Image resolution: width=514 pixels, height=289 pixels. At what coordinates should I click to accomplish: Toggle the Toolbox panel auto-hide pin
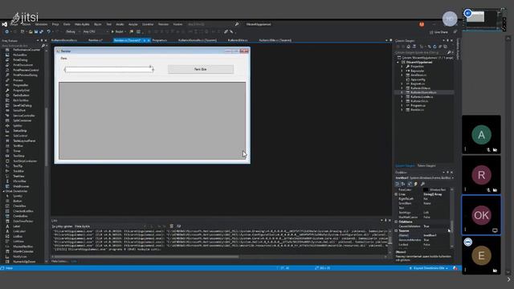[42, 41]
